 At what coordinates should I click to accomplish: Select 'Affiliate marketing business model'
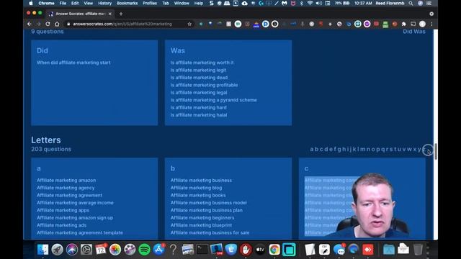pyautogui.click(x=208, y=203)
